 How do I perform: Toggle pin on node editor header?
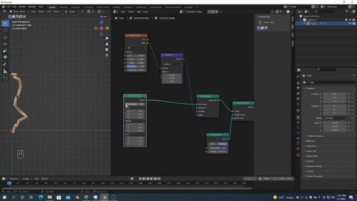[x=221, y=12]
